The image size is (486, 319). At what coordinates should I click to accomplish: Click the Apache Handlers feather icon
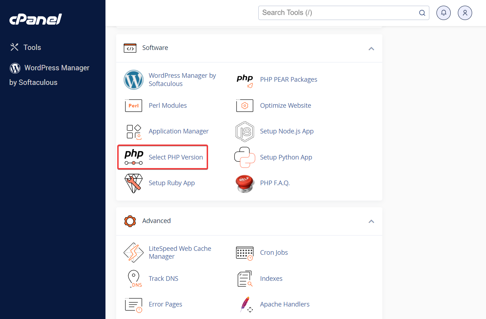246,305
